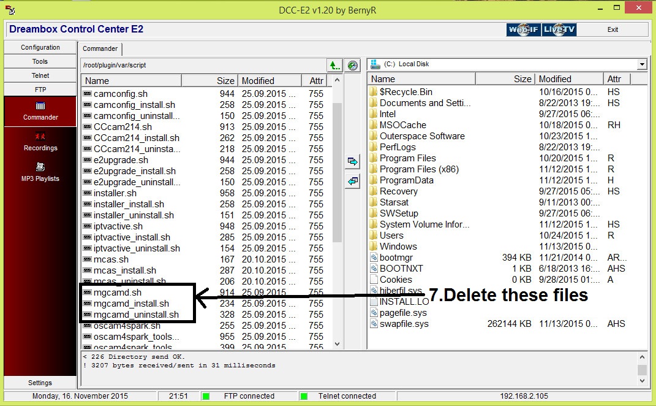Click the parent directory up arrow icon
The height and width of the screenshot is (406, 656).
point(334,66)
